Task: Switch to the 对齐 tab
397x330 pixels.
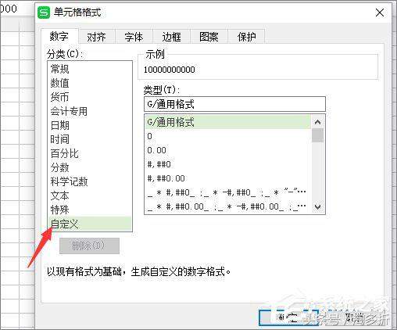Action: coord(96,37)
